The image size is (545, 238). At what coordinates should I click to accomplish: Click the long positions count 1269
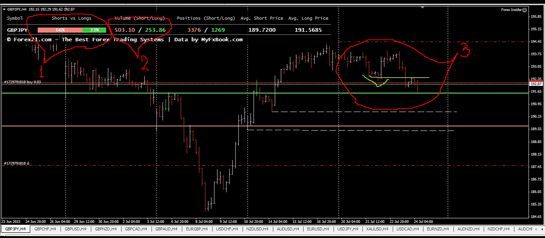pos(218,30)
